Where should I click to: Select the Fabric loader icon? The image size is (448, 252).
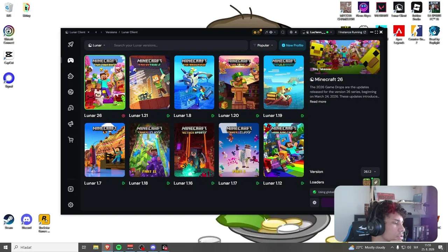click(376, 182)
